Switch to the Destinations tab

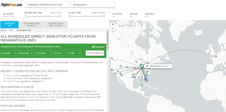point(31,25)
